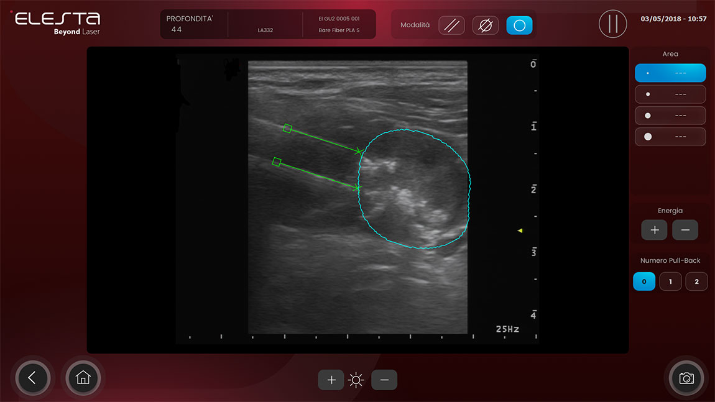
Task: Click the lower green needle square handle
Action: tap(277, 162)
